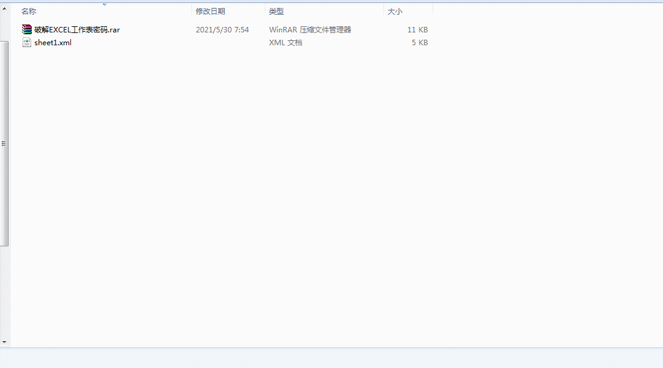Sort files by the 大小 column header
The image size is (663, 368).
tap(395, 11)
